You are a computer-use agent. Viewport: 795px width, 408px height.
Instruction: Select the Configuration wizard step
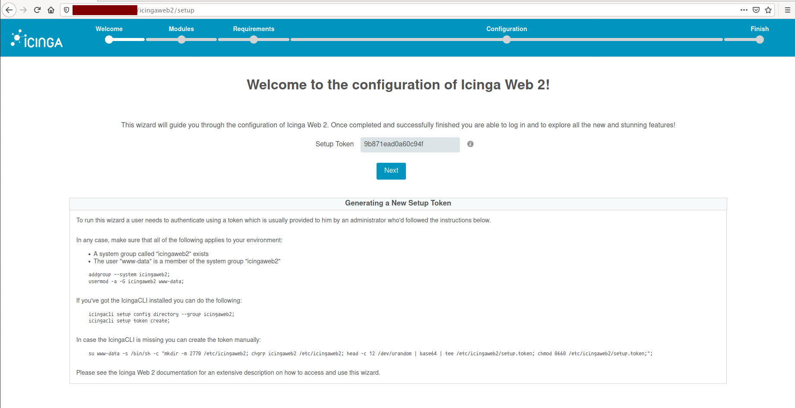(507, 29)
